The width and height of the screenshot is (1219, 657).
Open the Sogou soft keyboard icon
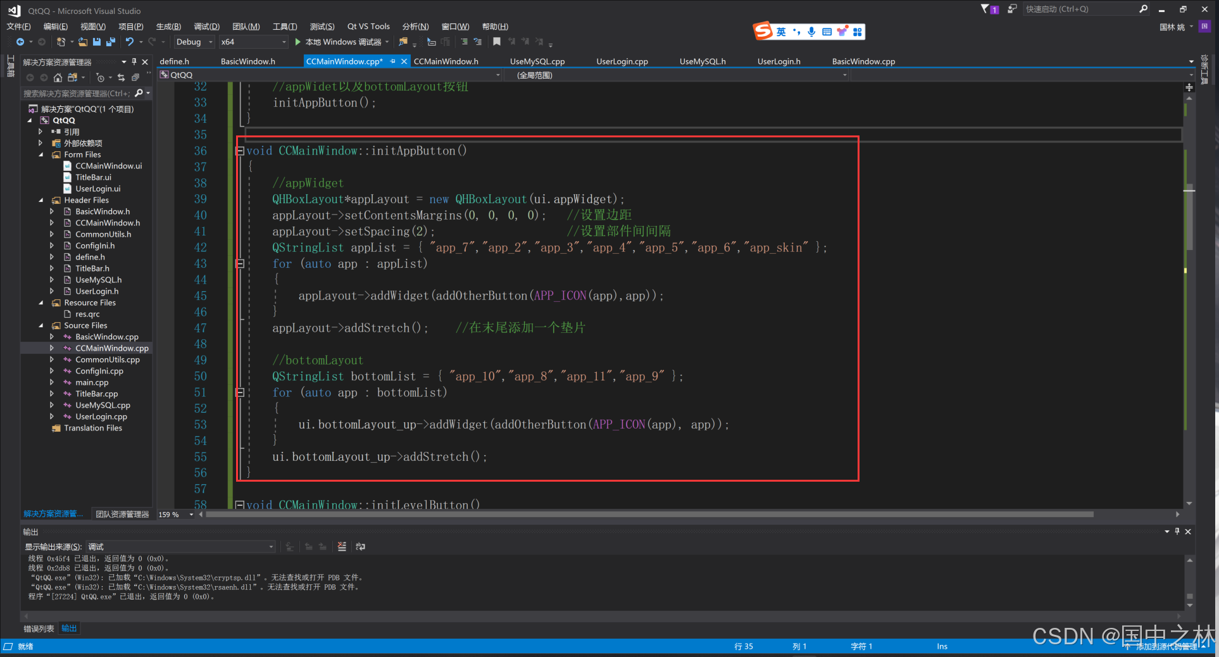(x=827, y=32)
